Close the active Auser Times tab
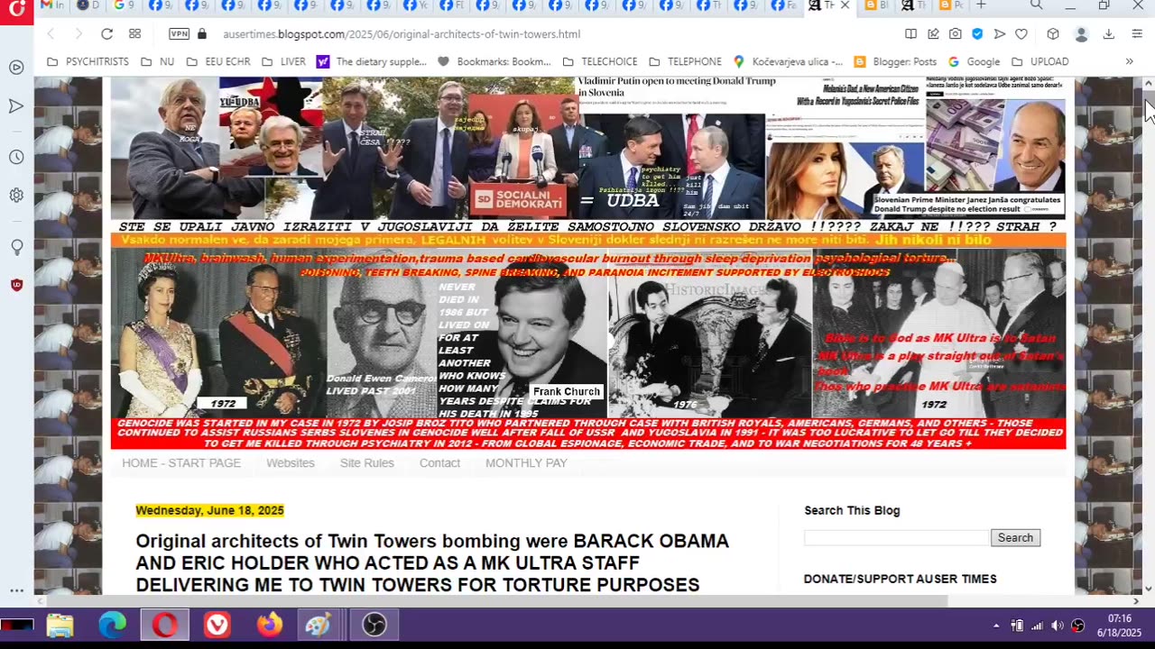The width and height of the screenshot is (1155, 649). click(x=845, y=5)
